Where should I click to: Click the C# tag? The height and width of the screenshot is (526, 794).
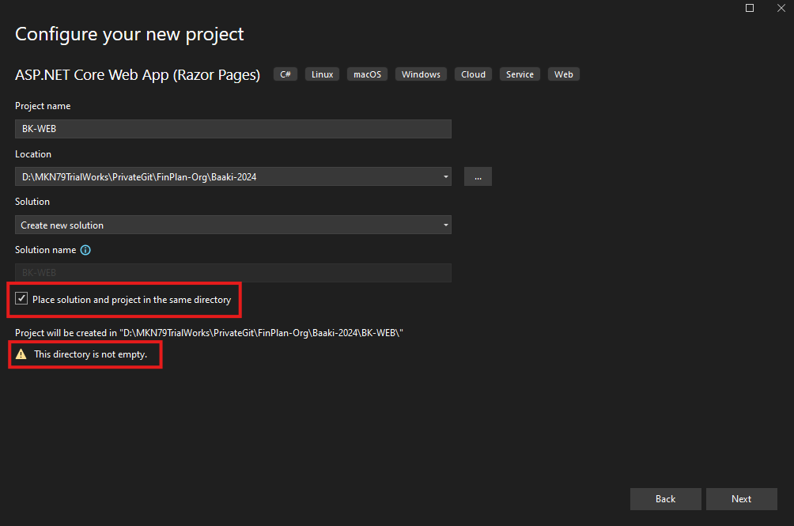point(285,74)
